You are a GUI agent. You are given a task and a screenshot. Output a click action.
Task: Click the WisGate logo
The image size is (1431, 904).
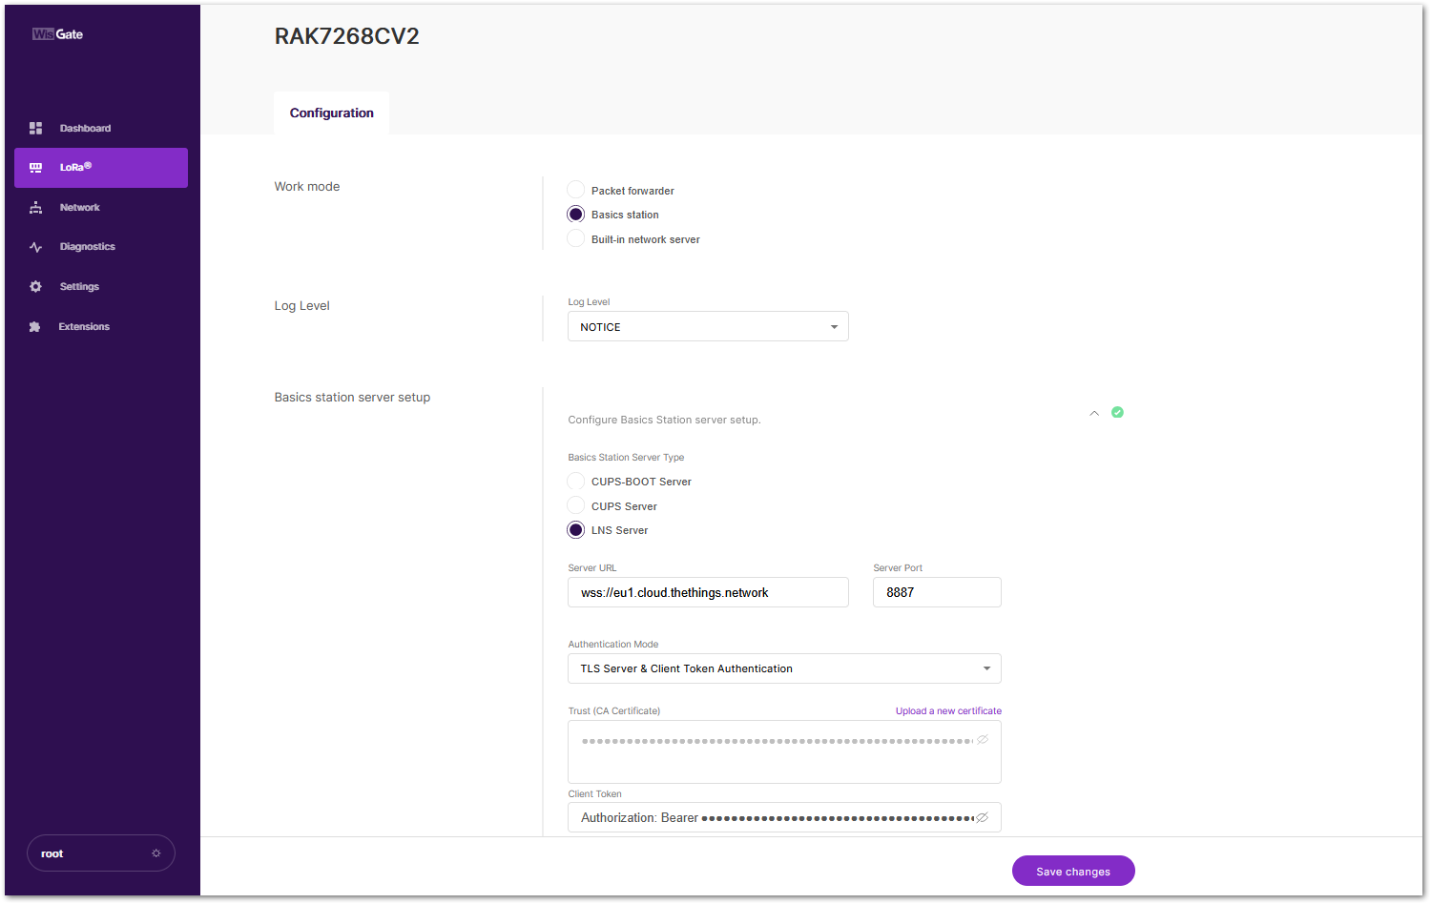tap(57, 34)
